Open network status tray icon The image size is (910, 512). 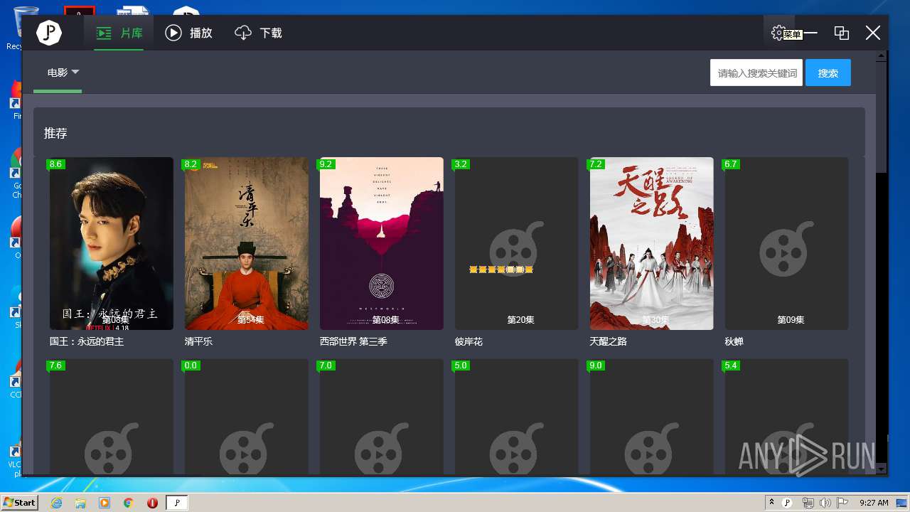[808, 503]
